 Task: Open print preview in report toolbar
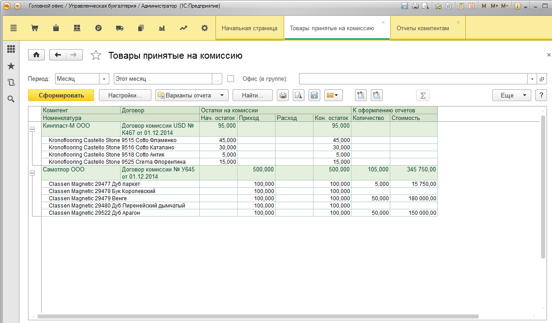tap(298, 95)
